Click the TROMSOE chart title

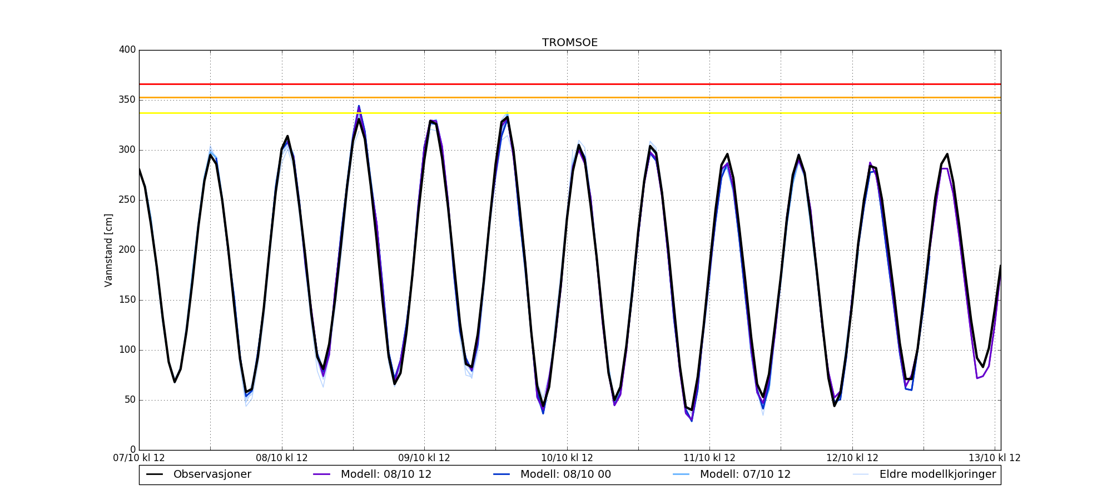point(570,43)
